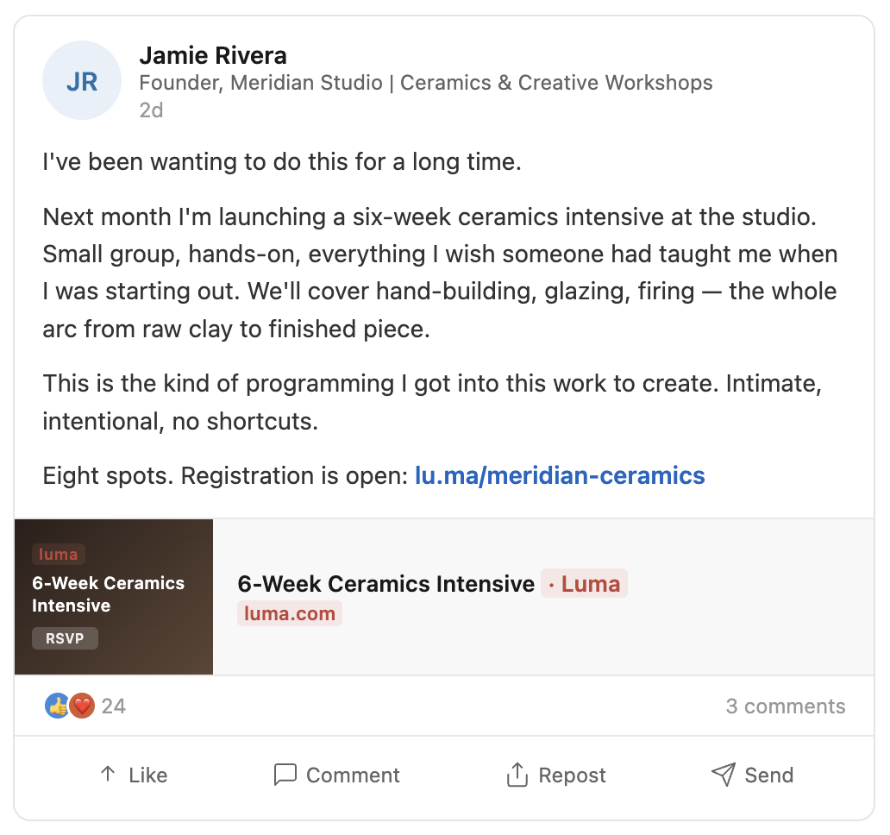Click the Luma label beside card title
This screenshot has height=835, width=890.
pyautogui.click(x=584, y=583)
